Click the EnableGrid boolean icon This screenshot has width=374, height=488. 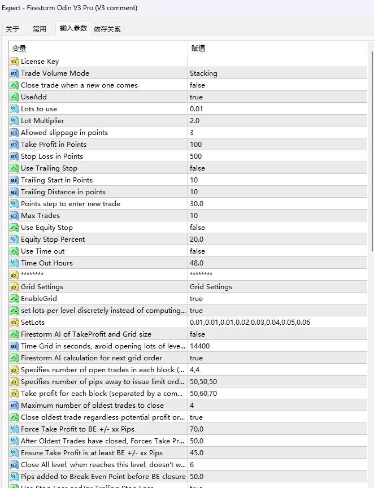pyautogui.click(x=14, y=299)
